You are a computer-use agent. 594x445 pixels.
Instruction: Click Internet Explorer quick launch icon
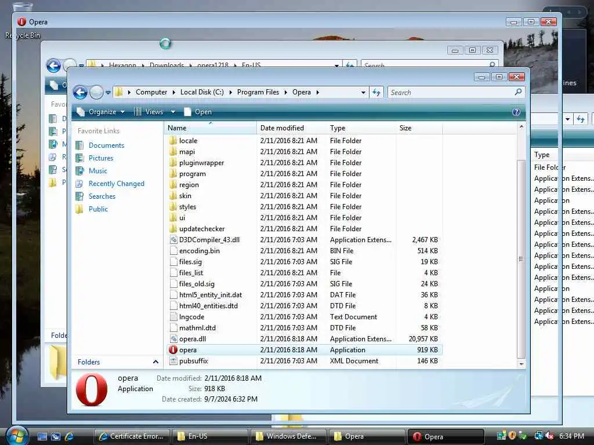69,436
